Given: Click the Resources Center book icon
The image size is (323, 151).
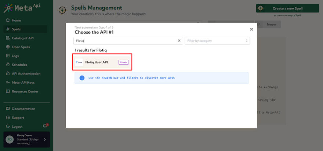Looking at the screenshot, I should 8,91.
